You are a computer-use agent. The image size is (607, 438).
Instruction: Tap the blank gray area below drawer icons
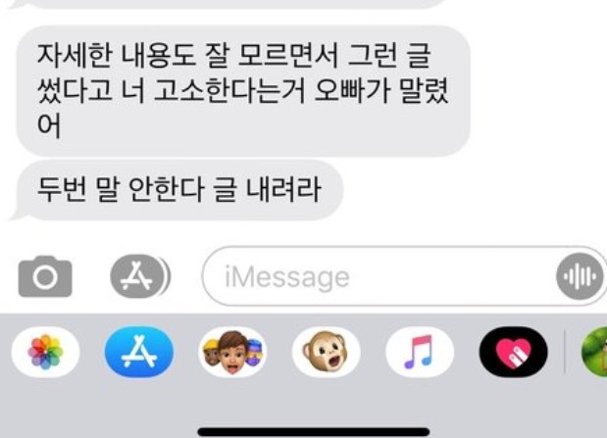click(304, 403)
